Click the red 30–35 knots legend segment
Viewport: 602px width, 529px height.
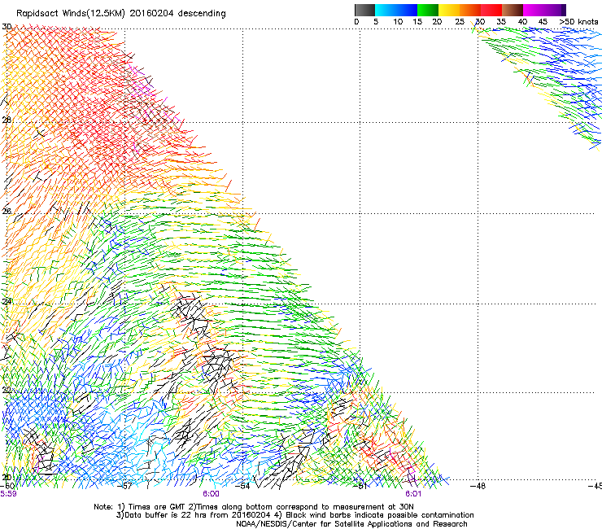tap(491, 10)
